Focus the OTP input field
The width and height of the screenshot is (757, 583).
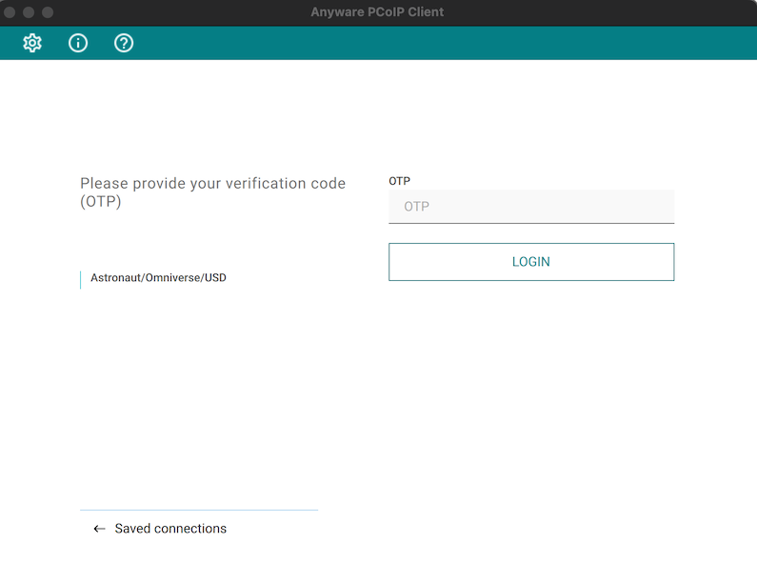coord(530,206)
